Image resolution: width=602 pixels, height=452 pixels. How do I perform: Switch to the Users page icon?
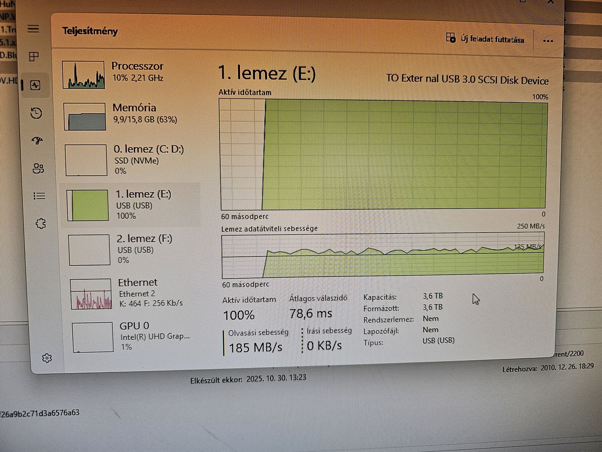[38, 168]
